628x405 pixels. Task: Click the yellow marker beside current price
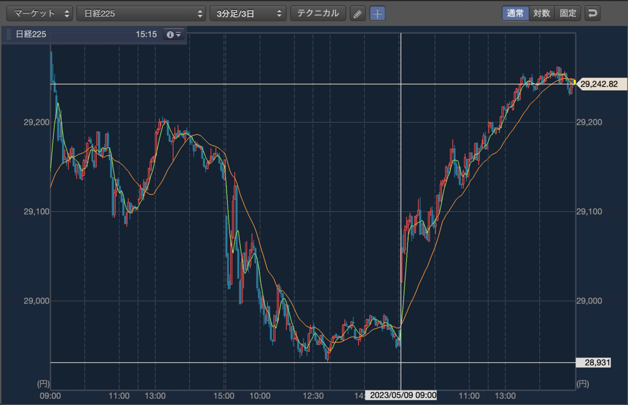[574, 82]
